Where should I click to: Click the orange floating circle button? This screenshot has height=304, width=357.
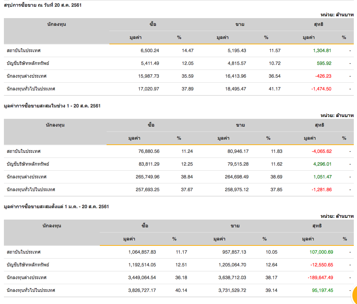(355, 294)
